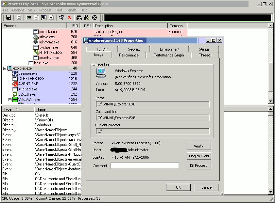
Task: Open System Information via the green graph icon
Action: click(29, 18)
